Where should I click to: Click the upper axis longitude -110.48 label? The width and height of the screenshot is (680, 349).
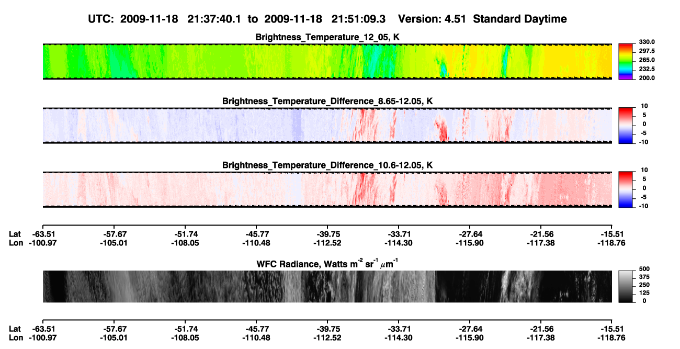(256, 243)
